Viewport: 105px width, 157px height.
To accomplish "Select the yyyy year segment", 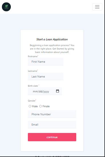I will (x=46, y=92).
